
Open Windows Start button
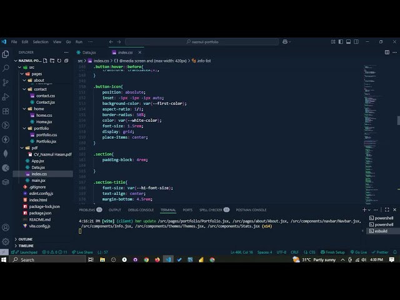click(4, 260)
